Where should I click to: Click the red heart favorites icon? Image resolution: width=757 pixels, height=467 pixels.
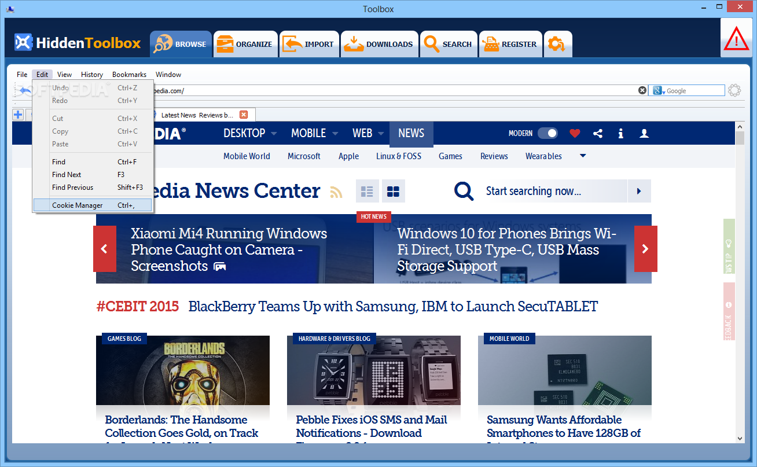point(575,133)
